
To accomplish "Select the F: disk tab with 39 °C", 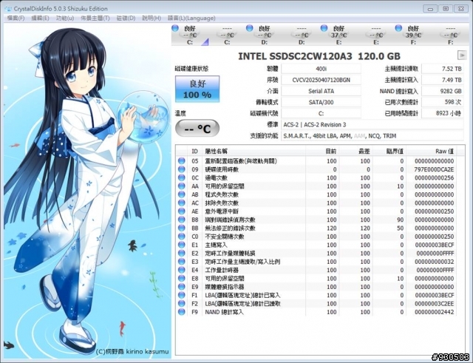I will (x=413, y=35).
